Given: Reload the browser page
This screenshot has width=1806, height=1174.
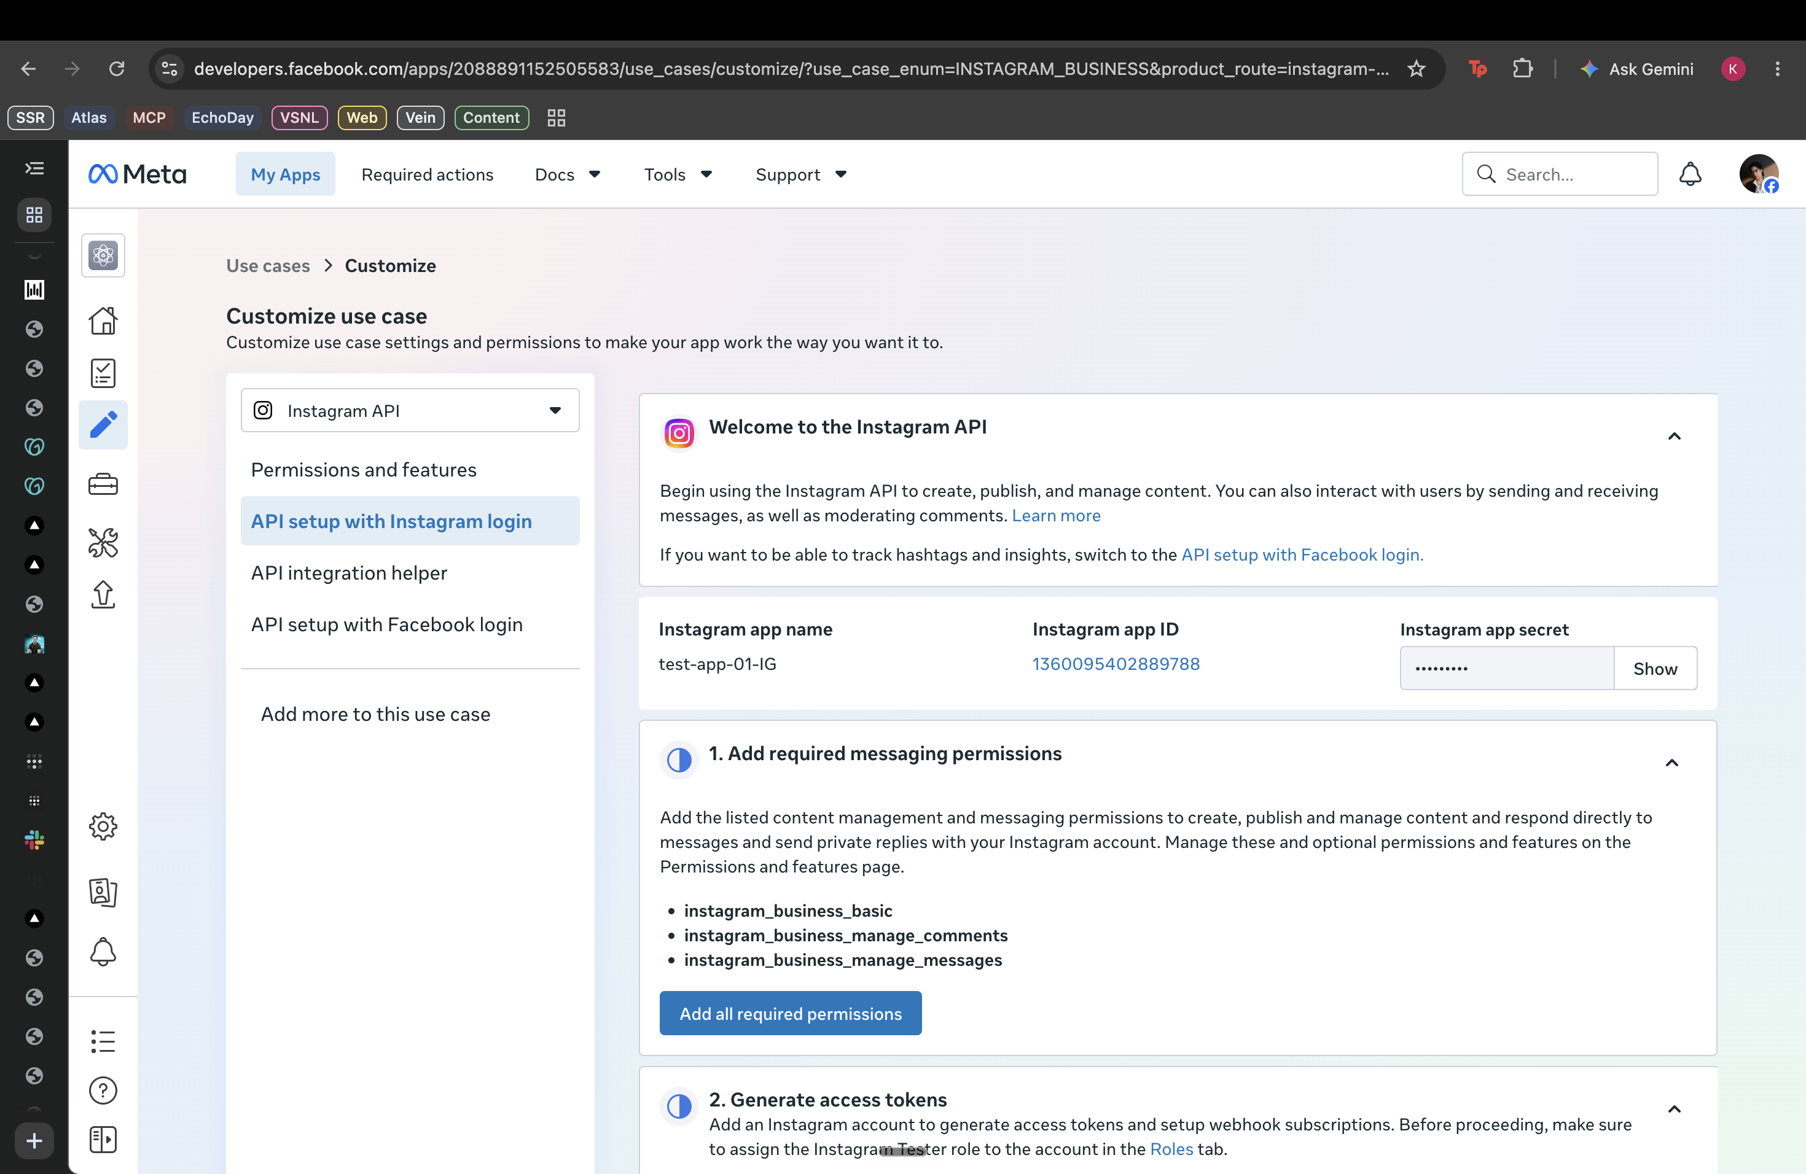Looking at the screenshot, I should [117, 69].
